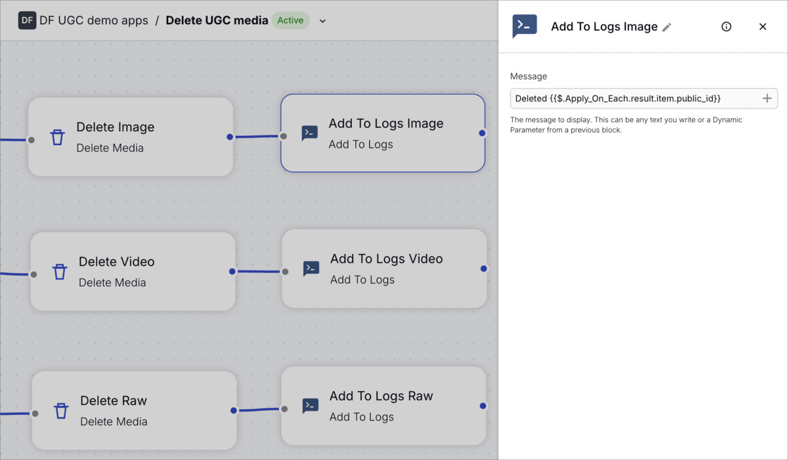Click the input port of Add To Logs Image block
Viewport: 788px width, 460px height.
pos(284,136)
